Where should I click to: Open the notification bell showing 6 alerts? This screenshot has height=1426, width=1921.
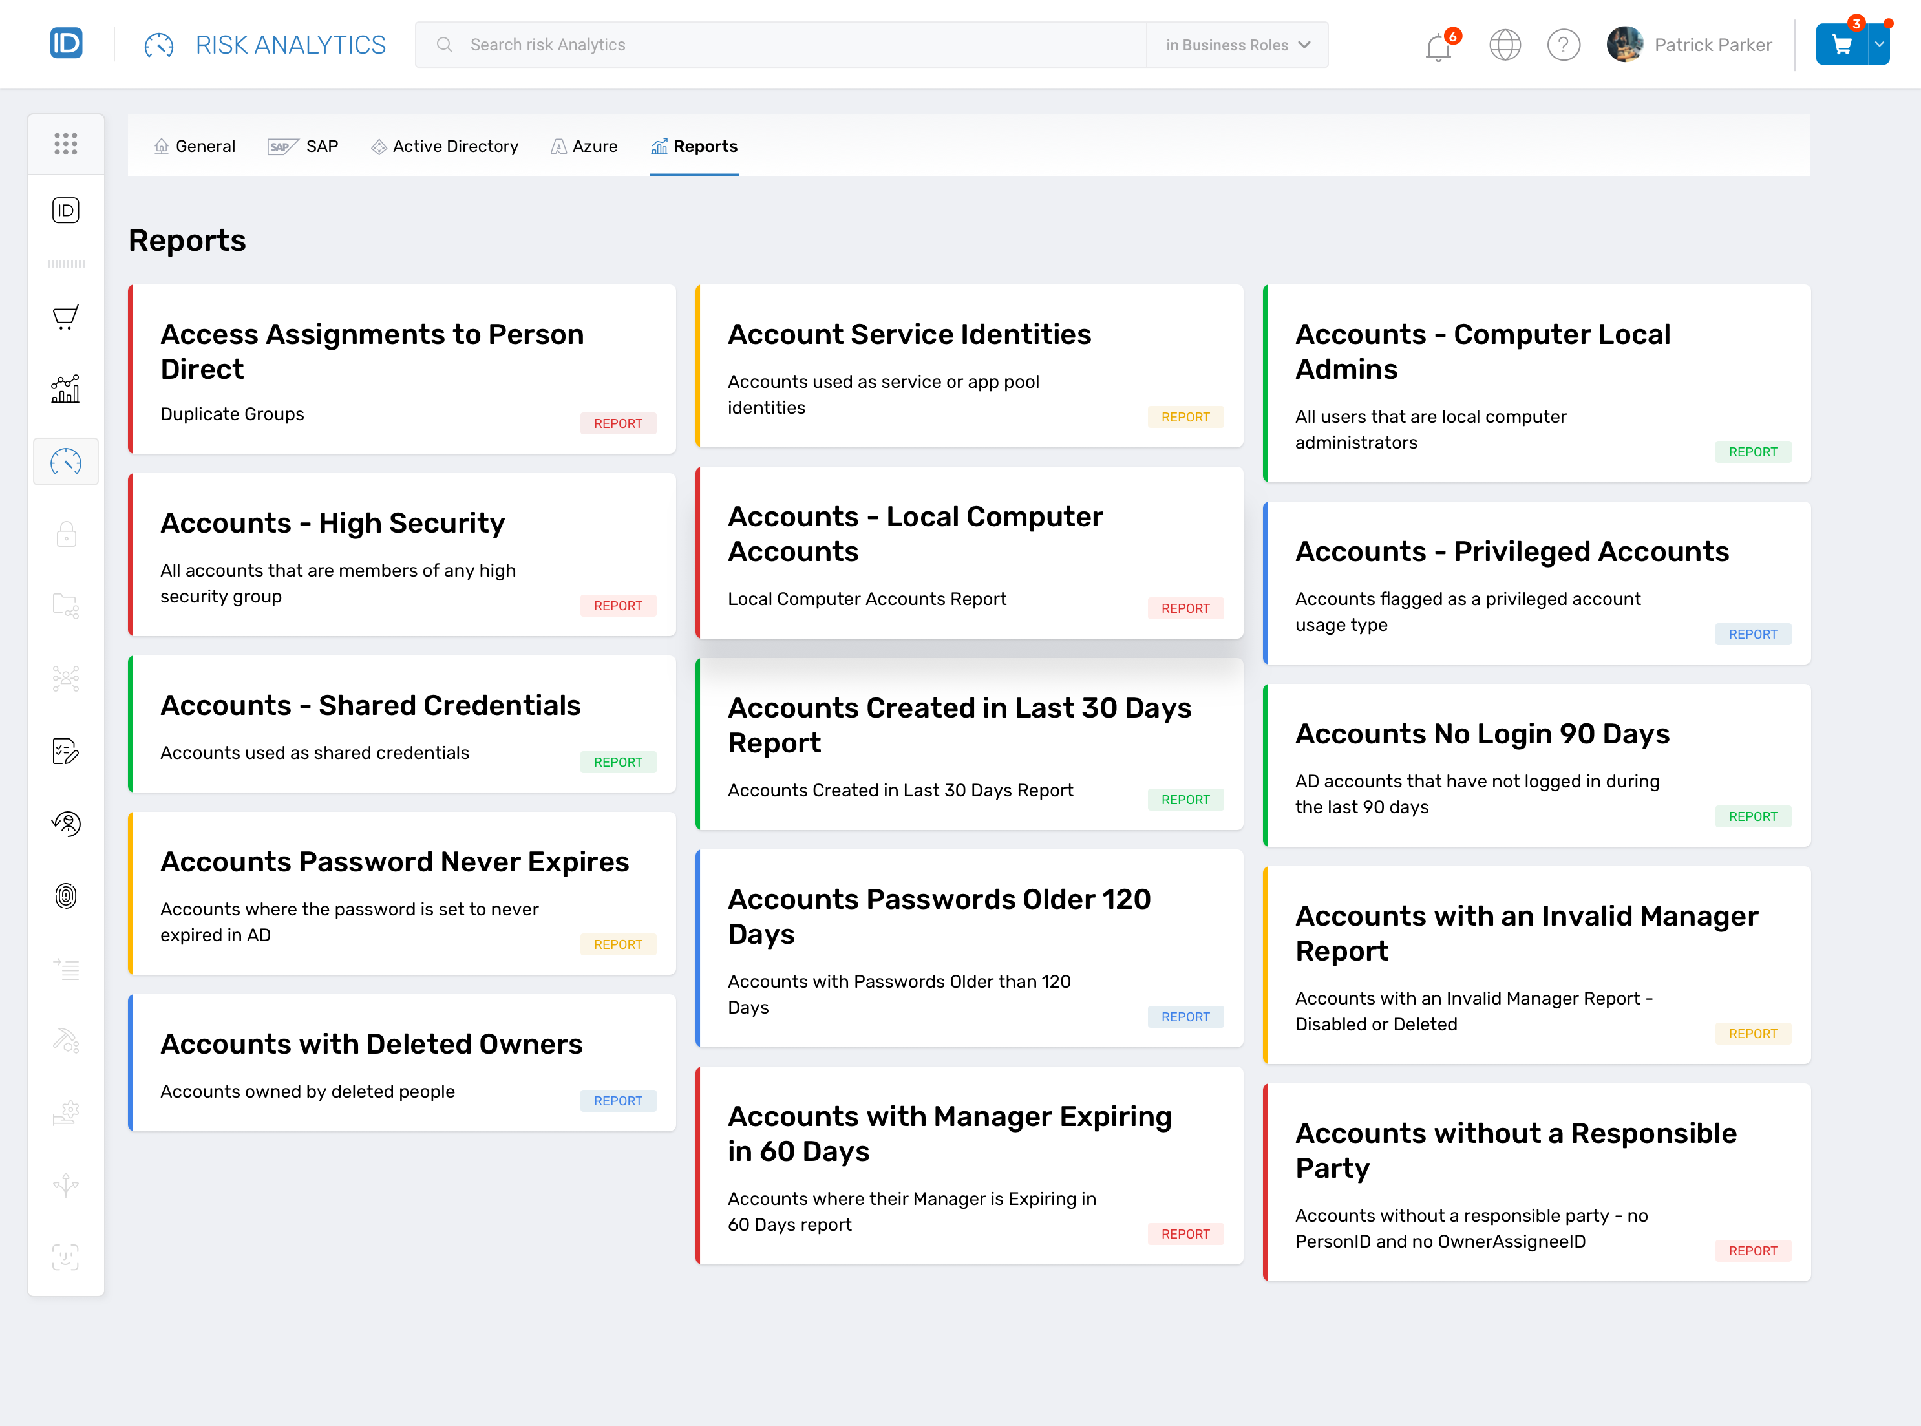pos(1438,47)
